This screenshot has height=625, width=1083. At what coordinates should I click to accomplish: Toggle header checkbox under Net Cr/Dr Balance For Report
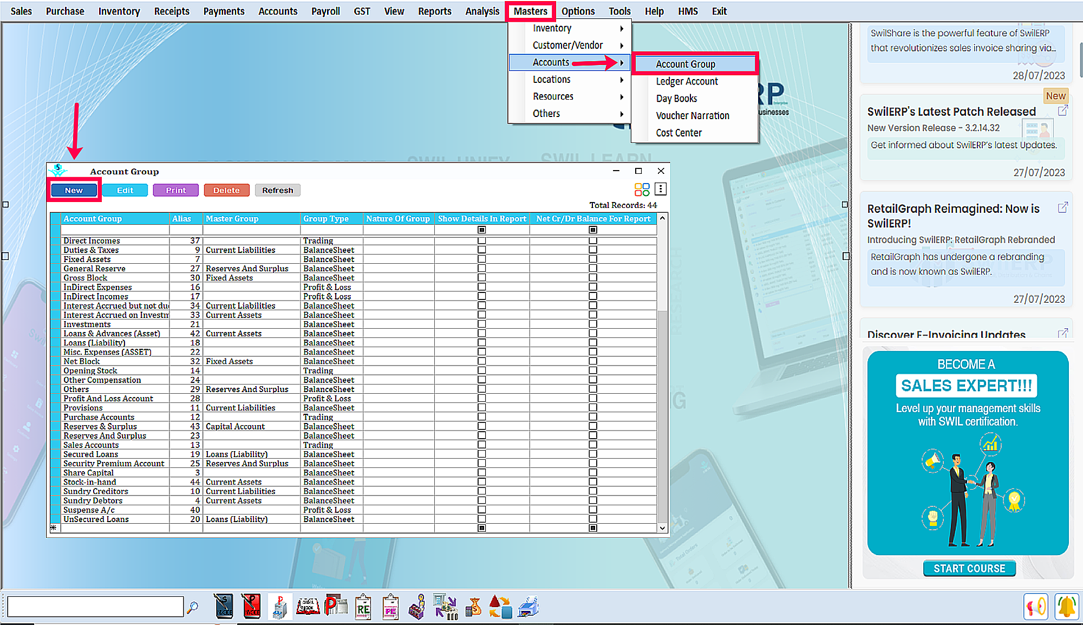[x=593, y=230]
